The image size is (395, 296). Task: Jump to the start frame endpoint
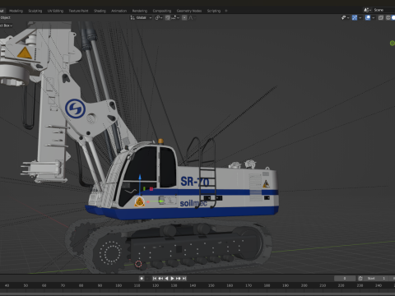click(x=155, y=279)
